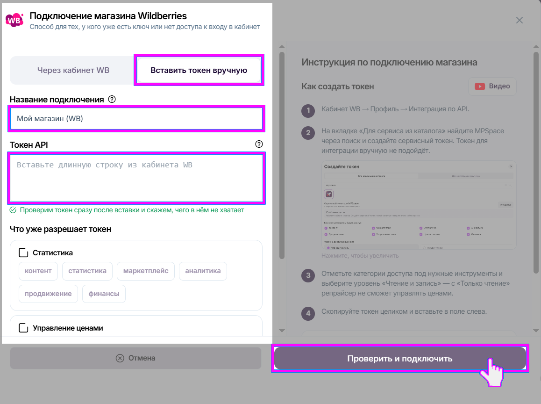The image size is (541, 404).
Task: Enlarge the Создайте токен instruction screenshot
Action: click(x=419, y=205)
